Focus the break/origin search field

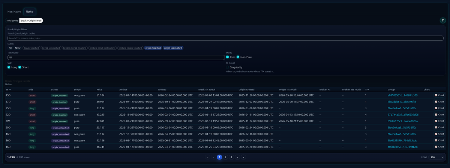(x=225, y=38)
